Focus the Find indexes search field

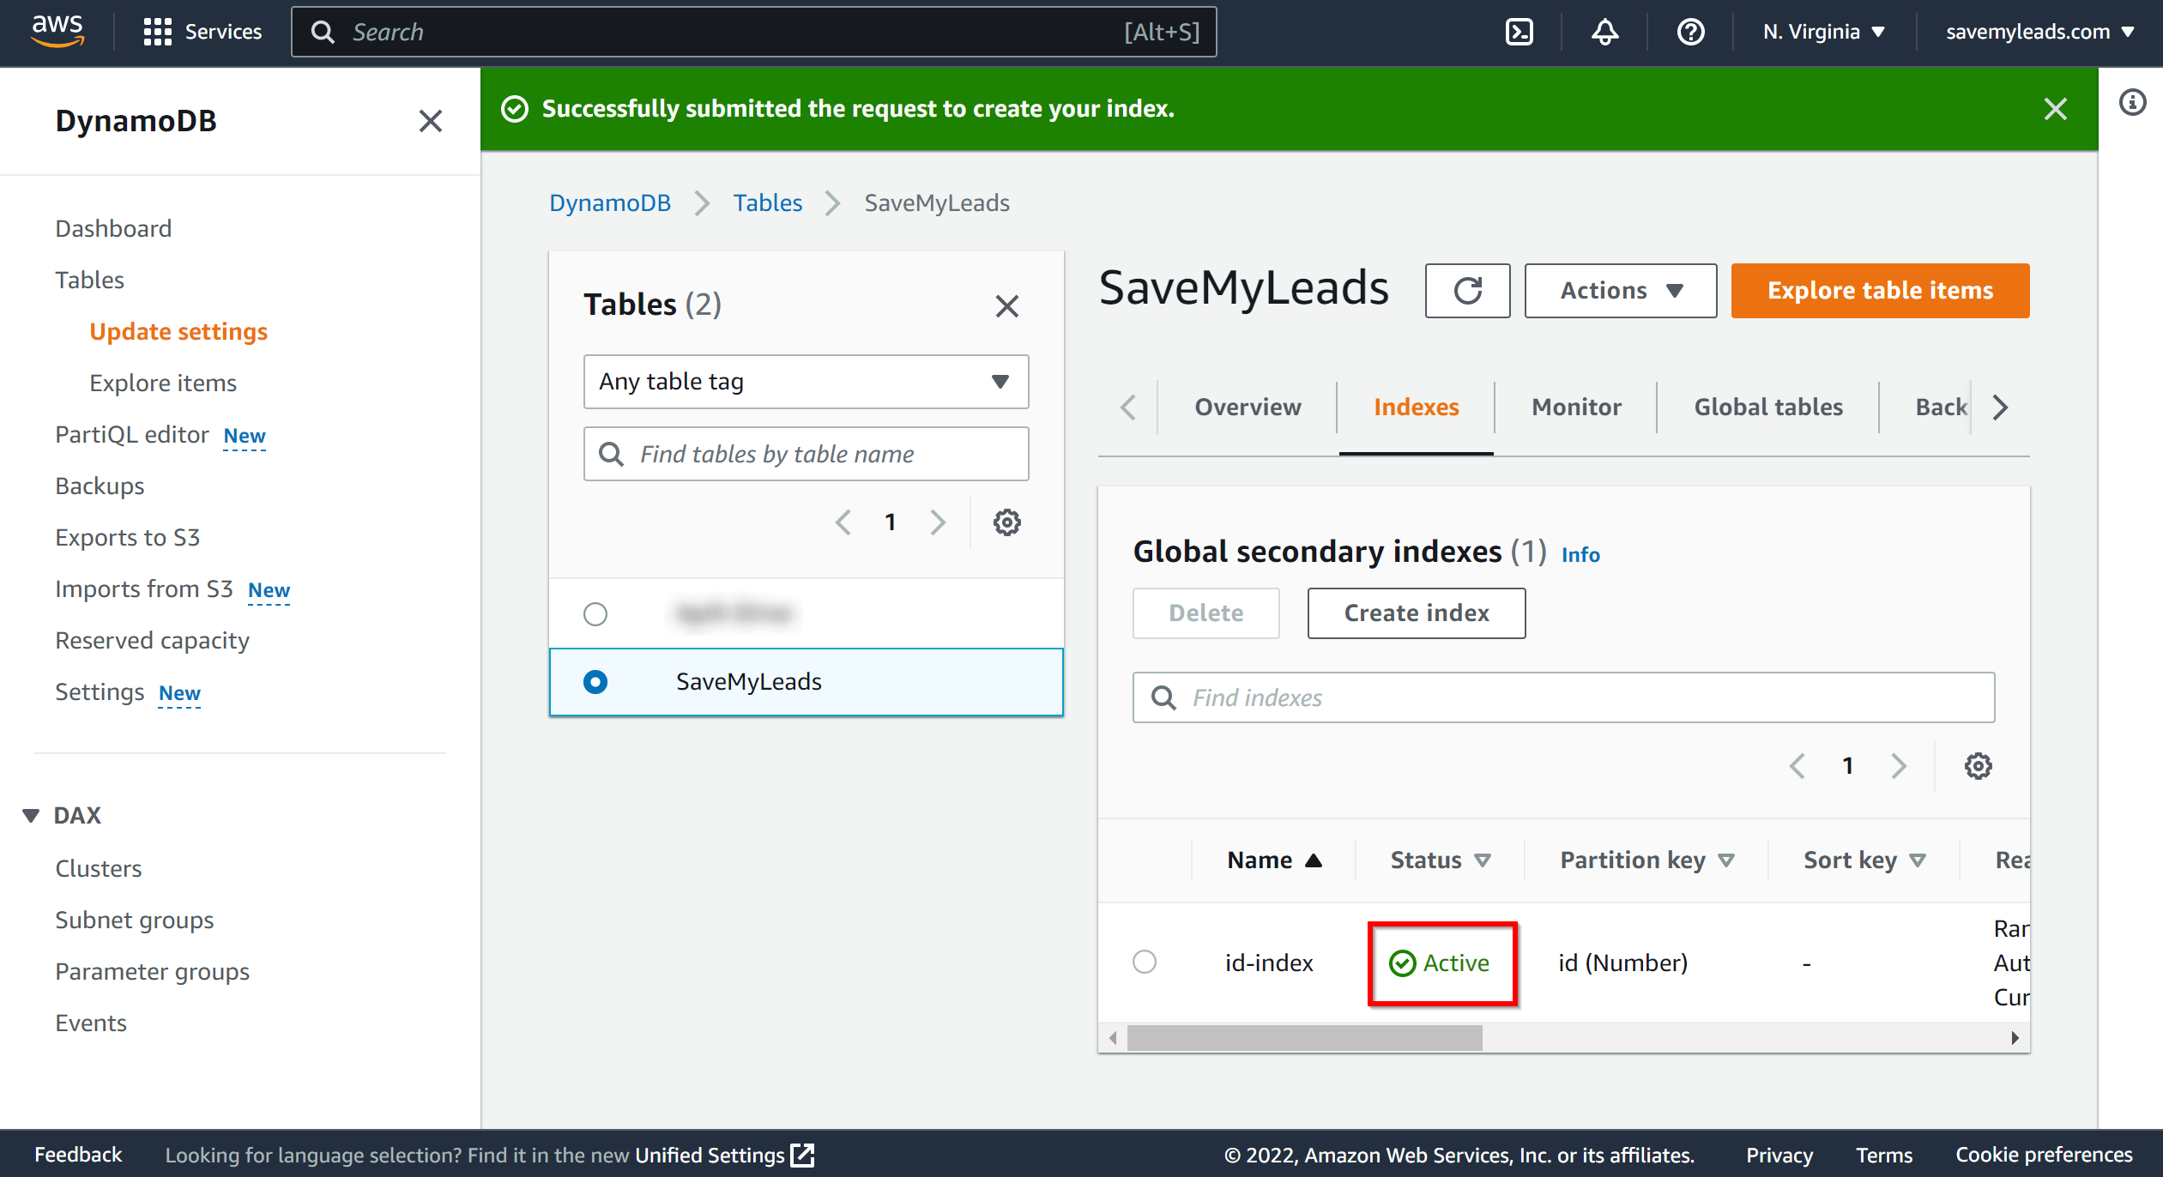(x=1563, y=697)
